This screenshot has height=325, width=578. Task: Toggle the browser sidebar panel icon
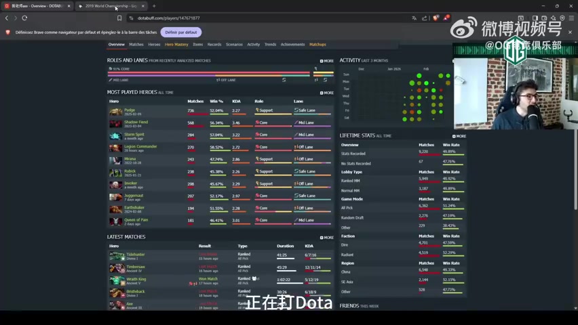(x=535, y=18)
